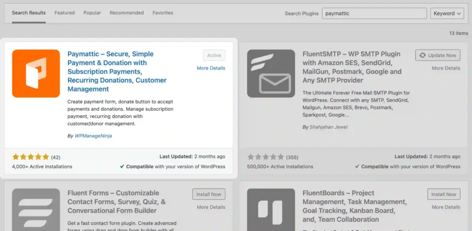Click the "500,000+ Active Installations" text
The image size is (472, 231).
point(280,166)
